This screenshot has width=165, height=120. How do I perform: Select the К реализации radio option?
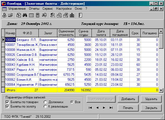[45, 107]
